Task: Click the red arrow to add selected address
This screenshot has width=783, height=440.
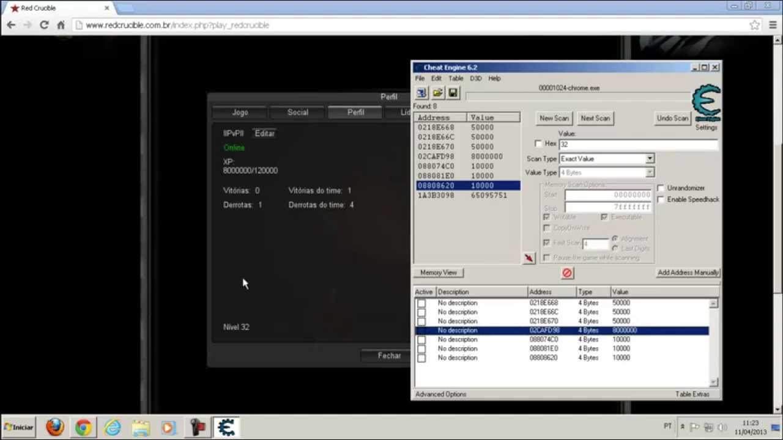Action: (529, 258)
